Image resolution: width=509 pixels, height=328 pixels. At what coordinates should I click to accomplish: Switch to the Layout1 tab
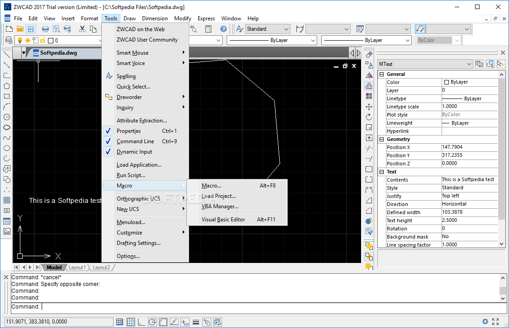[x=77, y=267]
